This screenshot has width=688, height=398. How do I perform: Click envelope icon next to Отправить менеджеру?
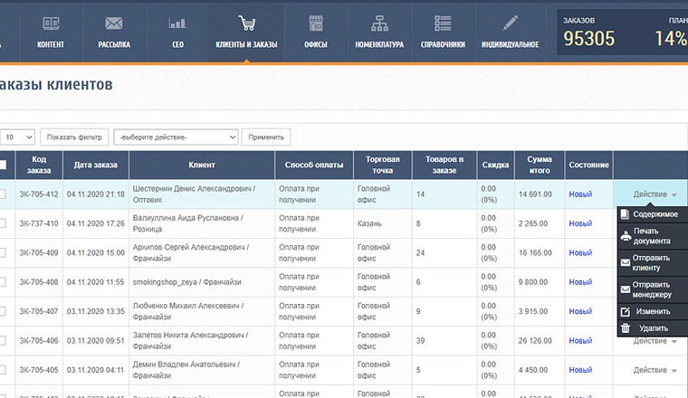click(626, 289)
